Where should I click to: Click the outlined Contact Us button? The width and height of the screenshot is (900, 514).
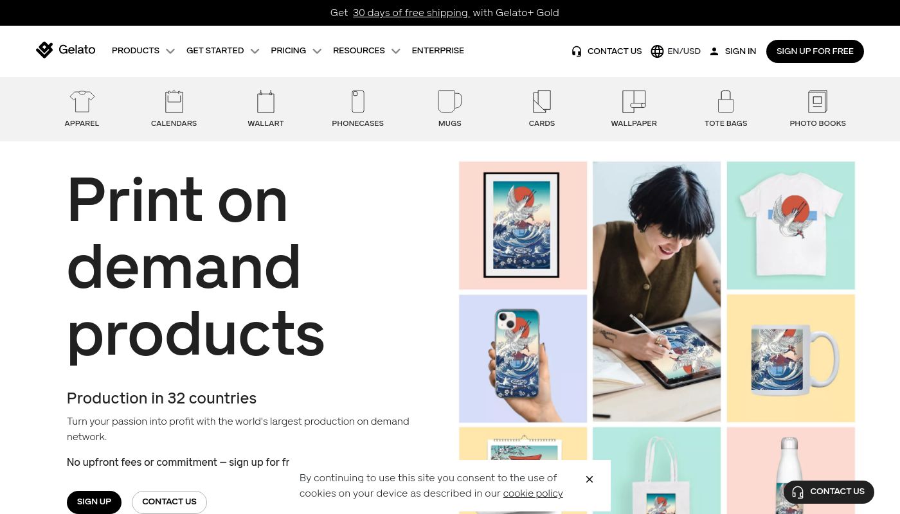point(169,502)
